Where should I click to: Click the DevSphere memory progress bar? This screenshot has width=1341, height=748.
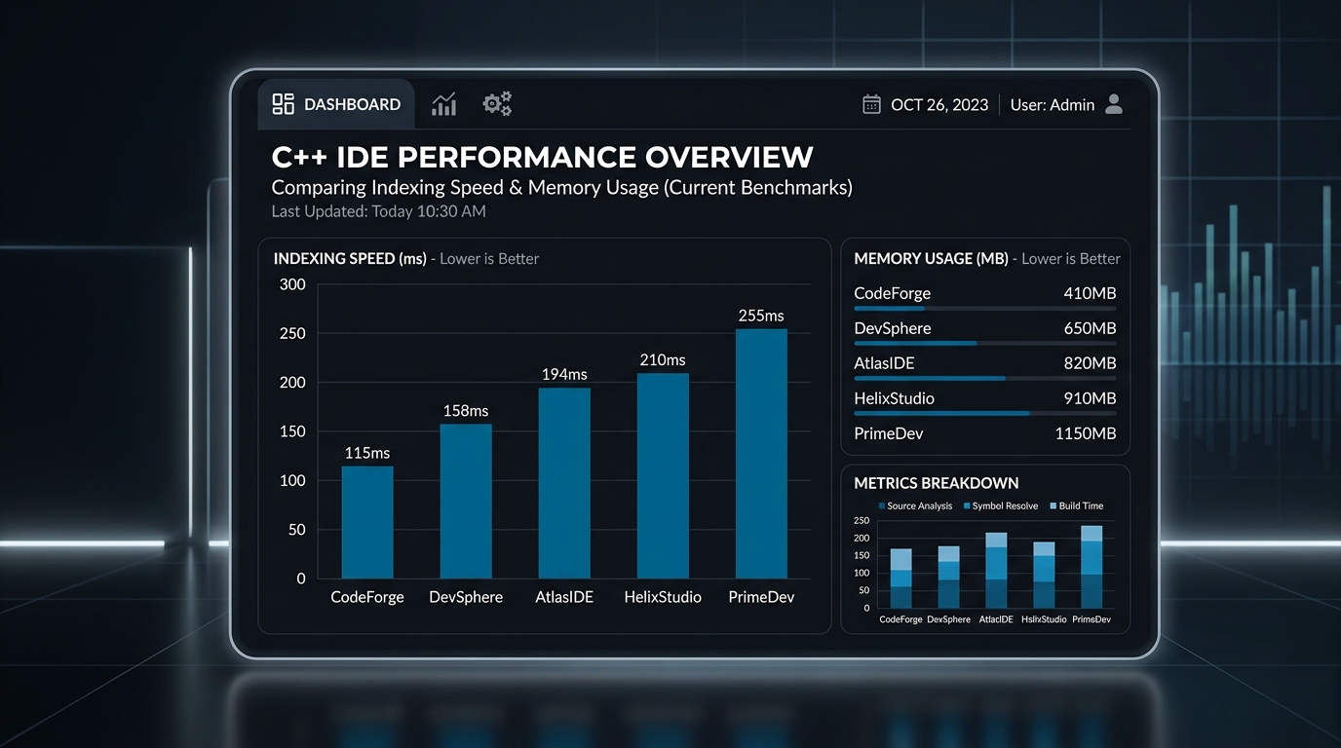tap(984, 344)
